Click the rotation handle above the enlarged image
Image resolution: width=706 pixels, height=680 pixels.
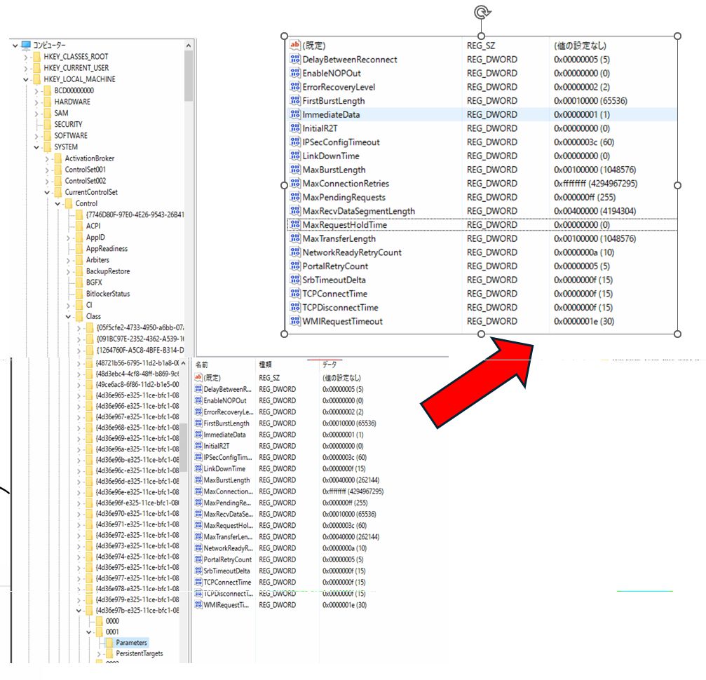point(481,12)
